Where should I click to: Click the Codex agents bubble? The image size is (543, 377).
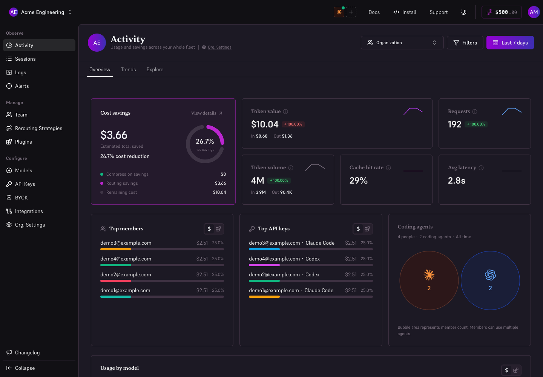pyautogui.click(x=490, y=280)
